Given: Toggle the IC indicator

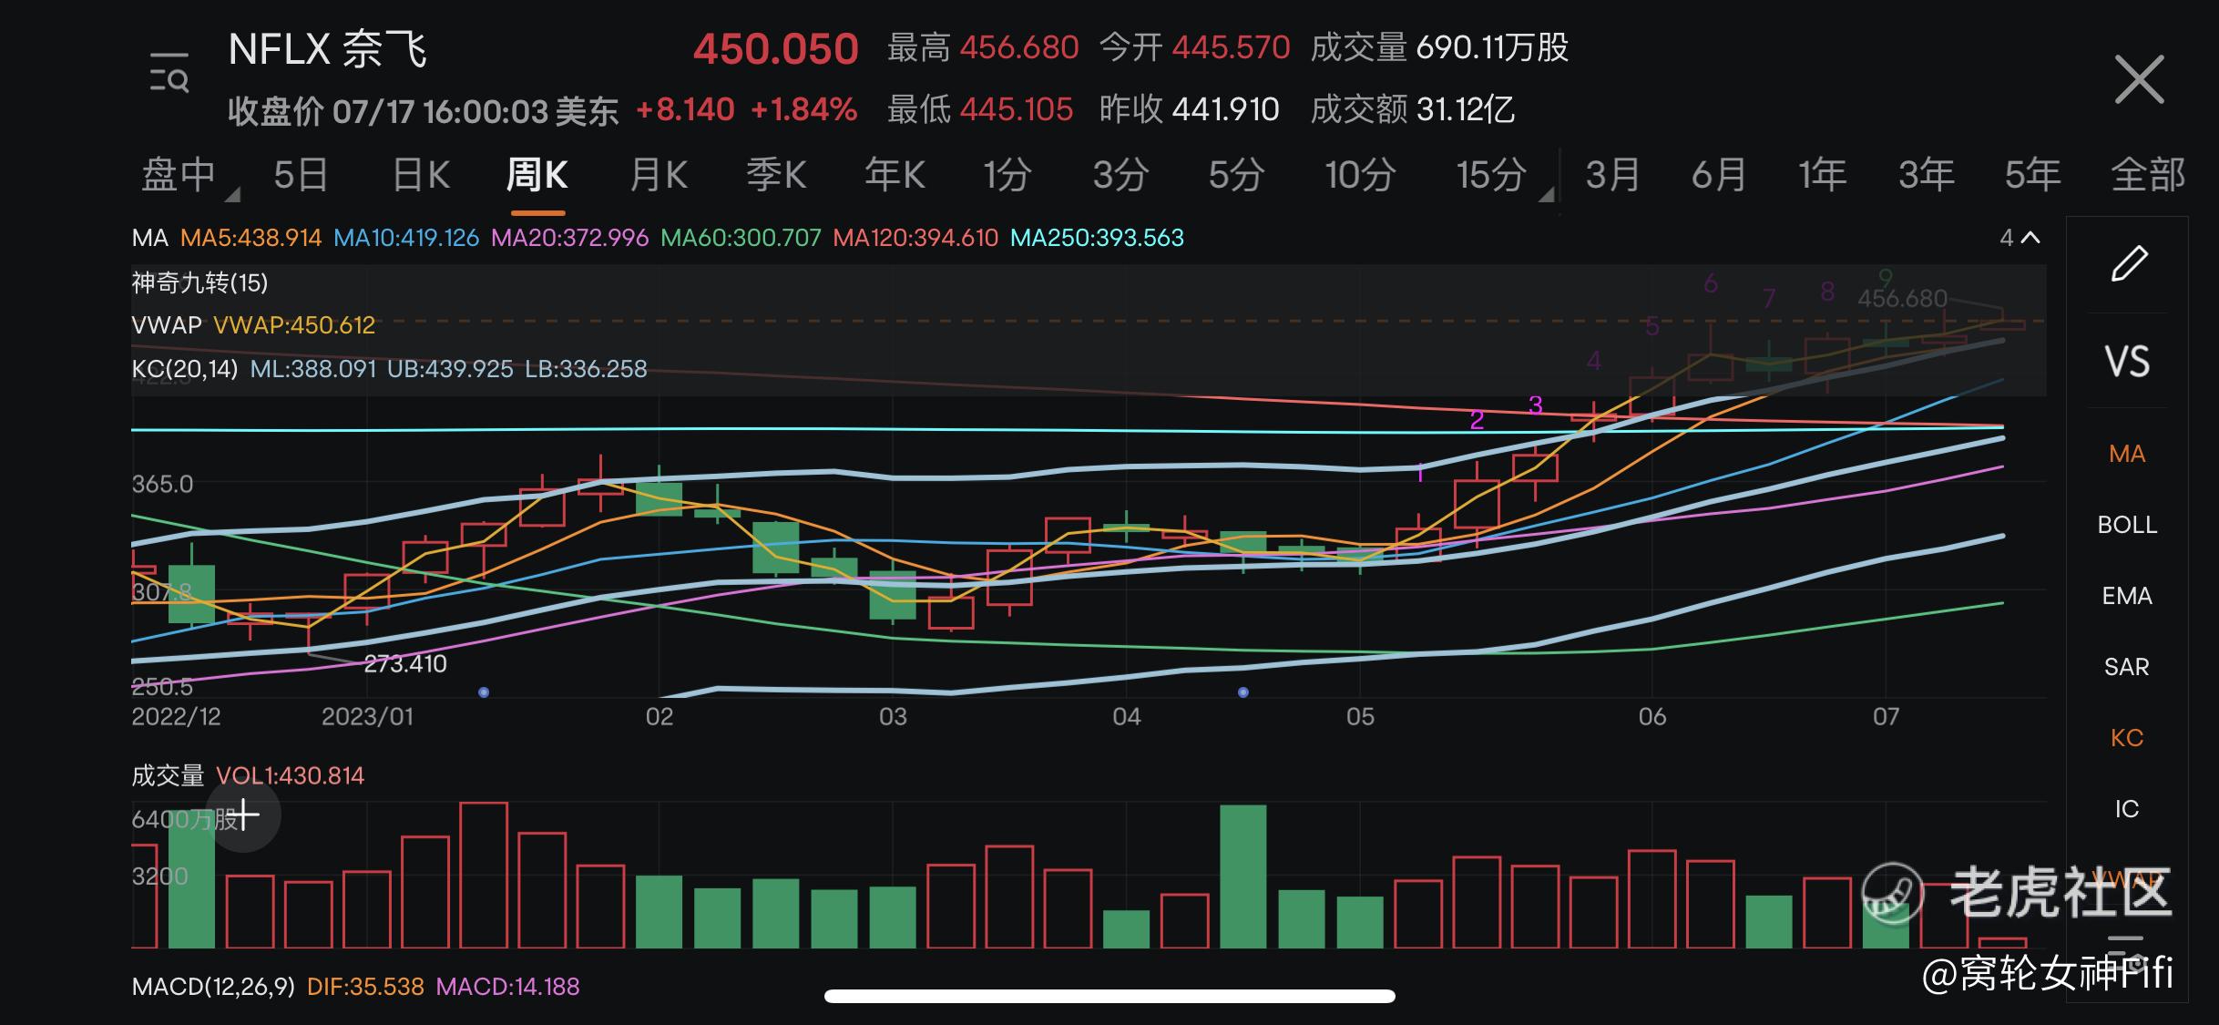Looking at the screenshot, I should (x=2127, y=809).
